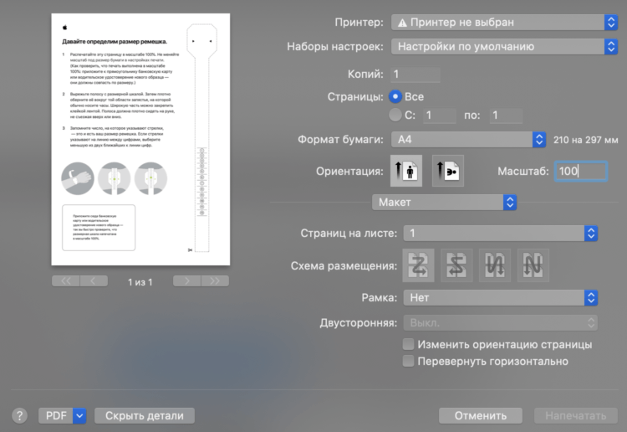Click the '210 на 297 мм' size text
Screen dimensions: 627x432
coord(586,140)
